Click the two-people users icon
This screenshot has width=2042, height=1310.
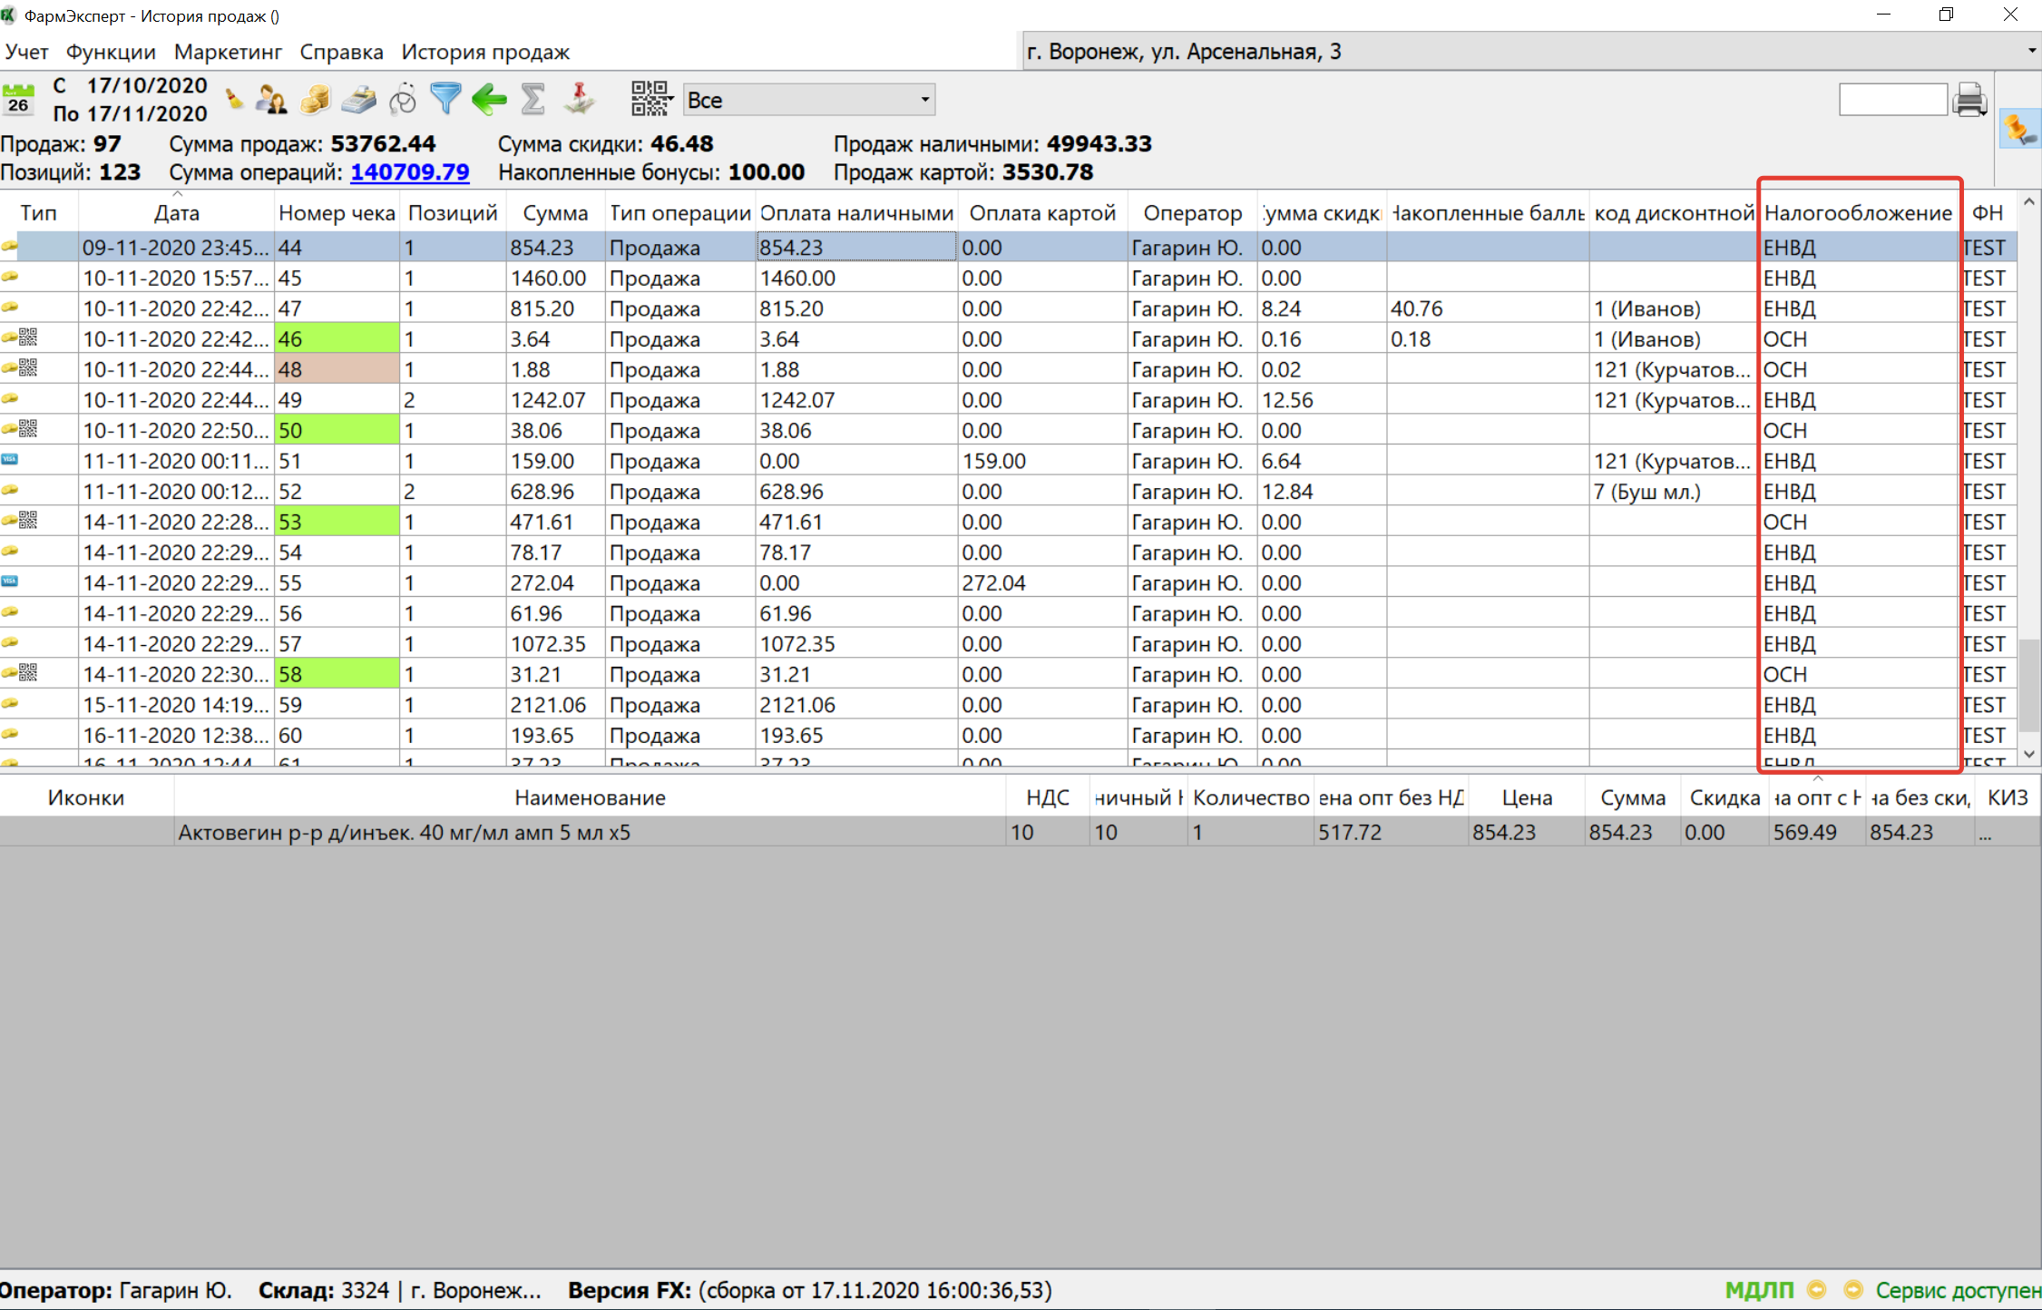270,99
